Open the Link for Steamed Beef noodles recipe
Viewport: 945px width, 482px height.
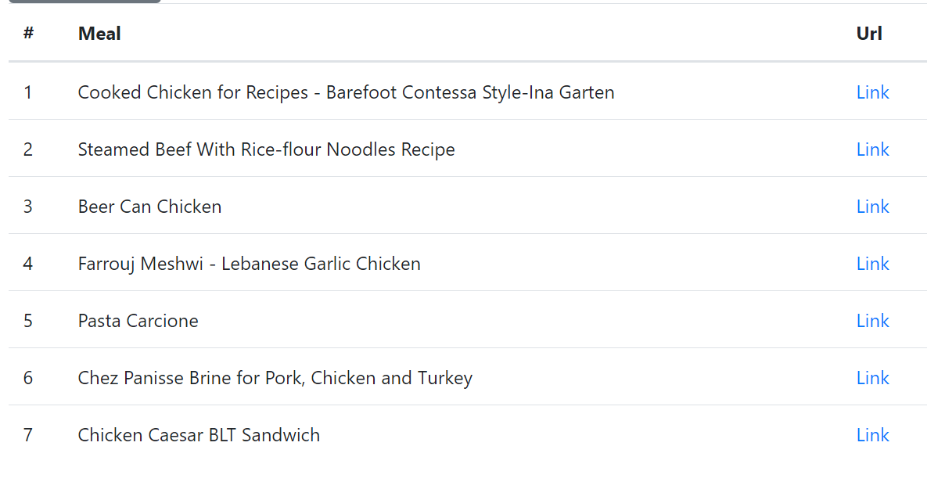[872, 149]
